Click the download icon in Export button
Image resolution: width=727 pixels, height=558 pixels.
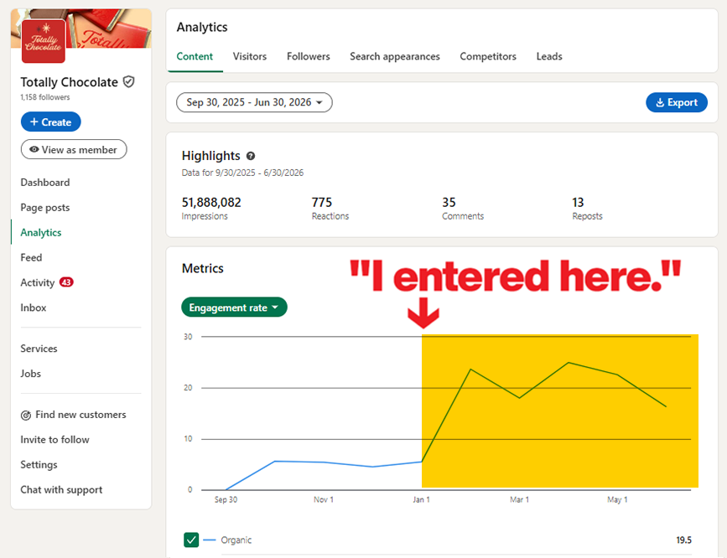(660, 102)
